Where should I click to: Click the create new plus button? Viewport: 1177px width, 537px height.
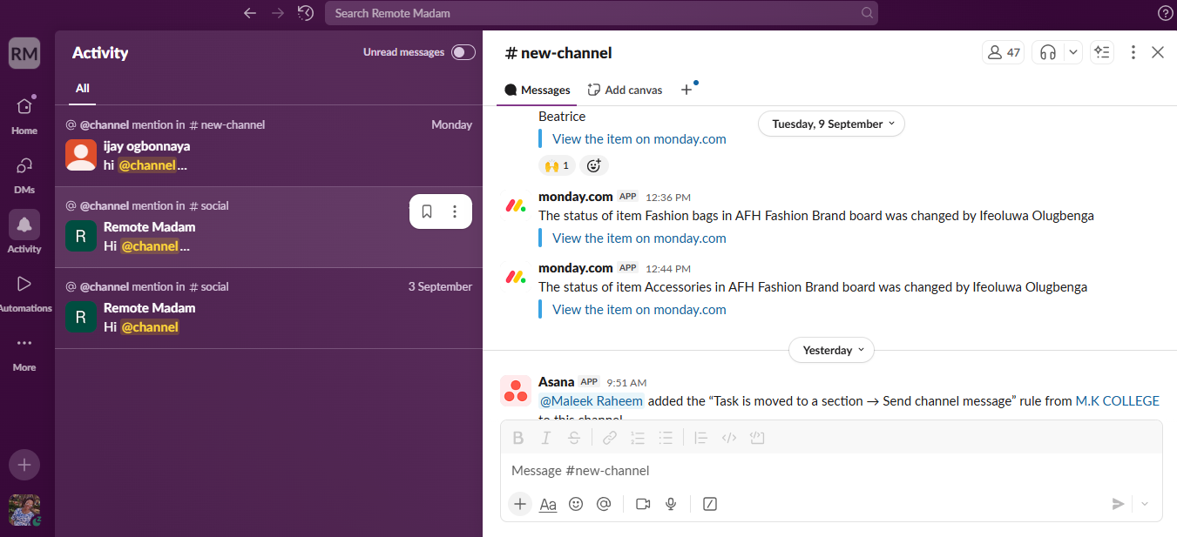tap(24, 465)
